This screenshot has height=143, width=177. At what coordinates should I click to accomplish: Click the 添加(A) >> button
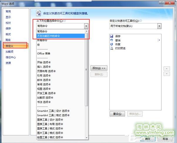[x=99, y=68]
